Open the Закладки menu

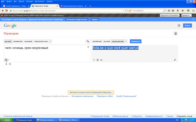pyautogui.click(x=30, y=1)
